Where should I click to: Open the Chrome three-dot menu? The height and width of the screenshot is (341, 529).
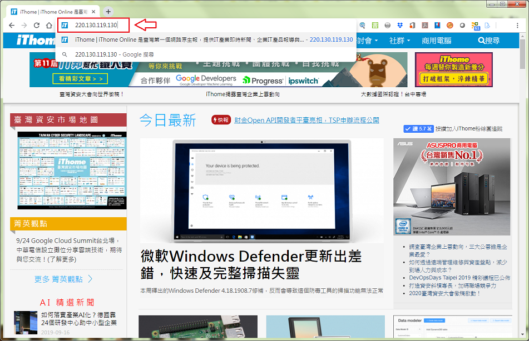pos(517,26)
